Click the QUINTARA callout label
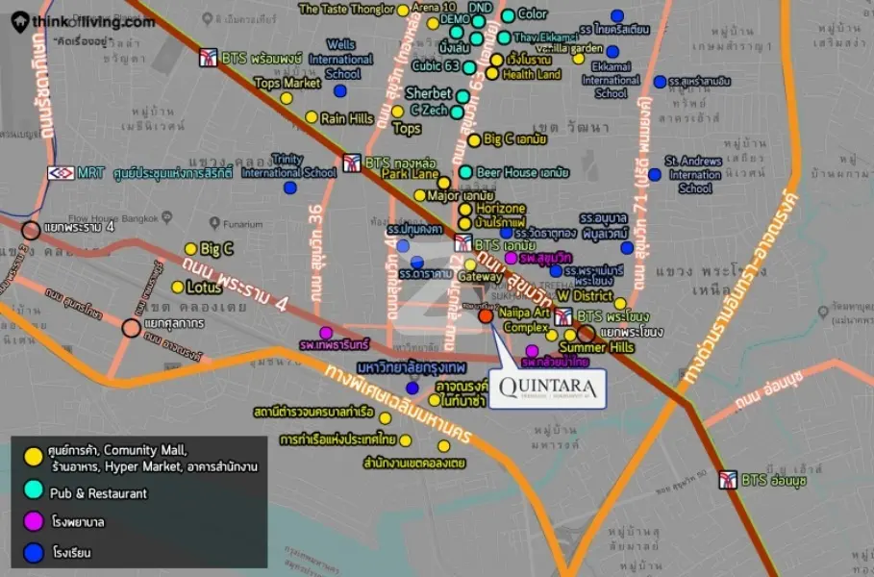Screen dimensions: 874x577 [547, 389]
